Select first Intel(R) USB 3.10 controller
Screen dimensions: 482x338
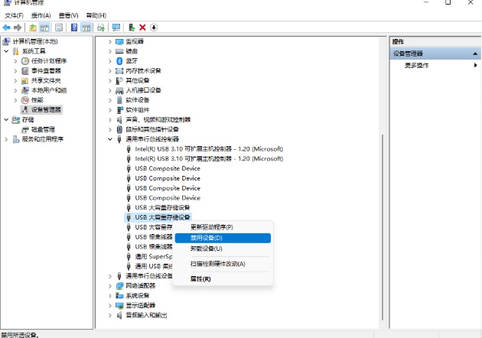pyautogui.click(x=208, y=149)
